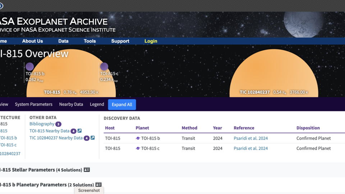
Task: Open the Tools menu
Action: click(90, 41)
